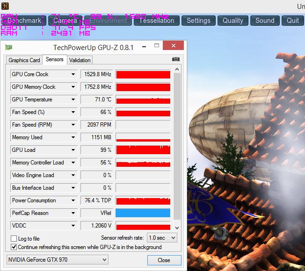Switch to the Graphics Card tab

[x=24, y=60]
